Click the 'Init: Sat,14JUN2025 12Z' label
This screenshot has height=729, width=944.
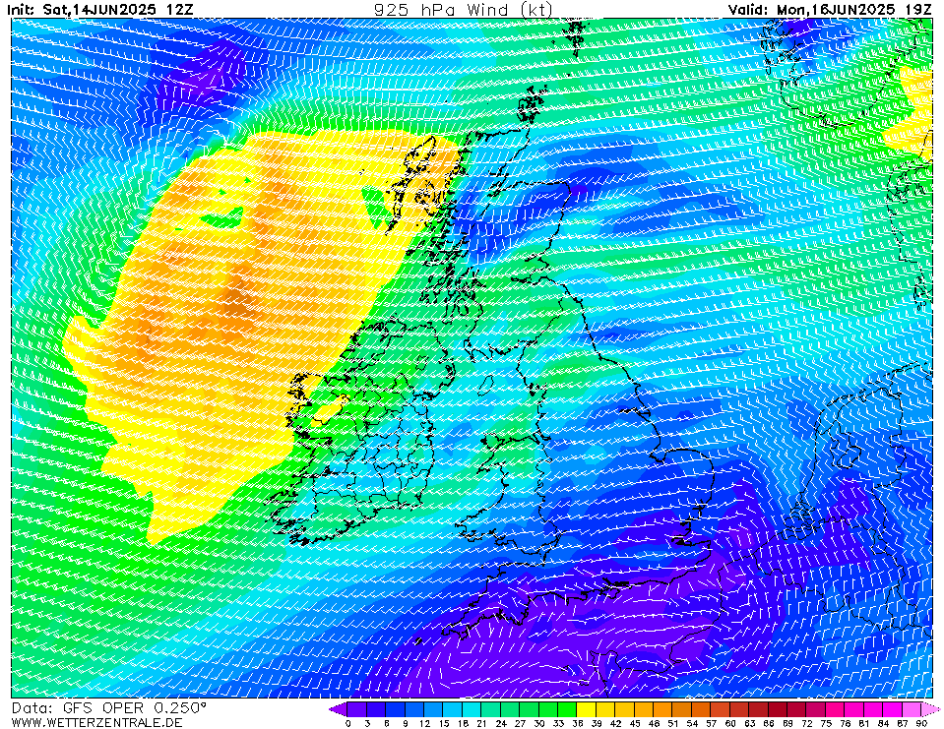coord(100,10)
